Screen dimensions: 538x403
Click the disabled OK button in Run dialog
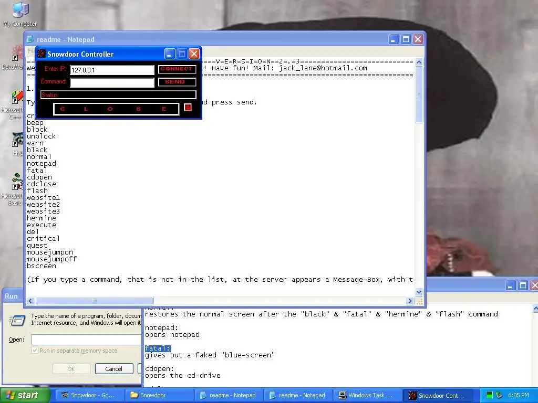[71, 369]
